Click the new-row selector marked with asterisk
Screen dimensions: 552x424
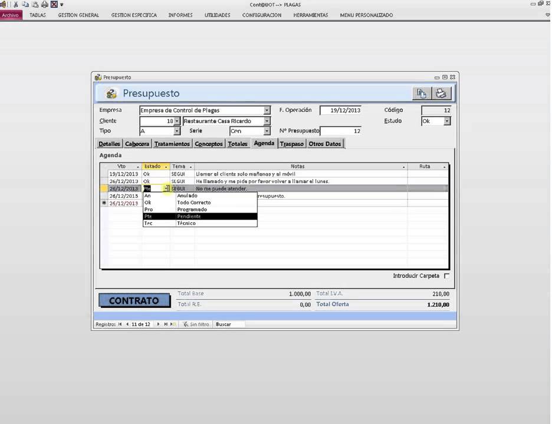click(104, 203)
